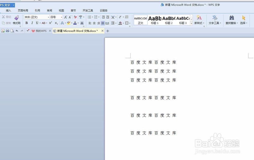Click the table grid icon in the paragraph group

coord(127,17)
